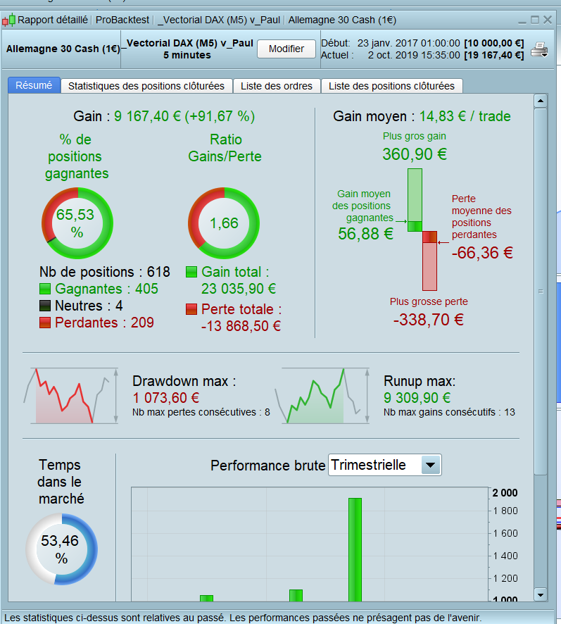Click the Drawdown max chart thumbnail
561x624 pixels.
[71, 396]
